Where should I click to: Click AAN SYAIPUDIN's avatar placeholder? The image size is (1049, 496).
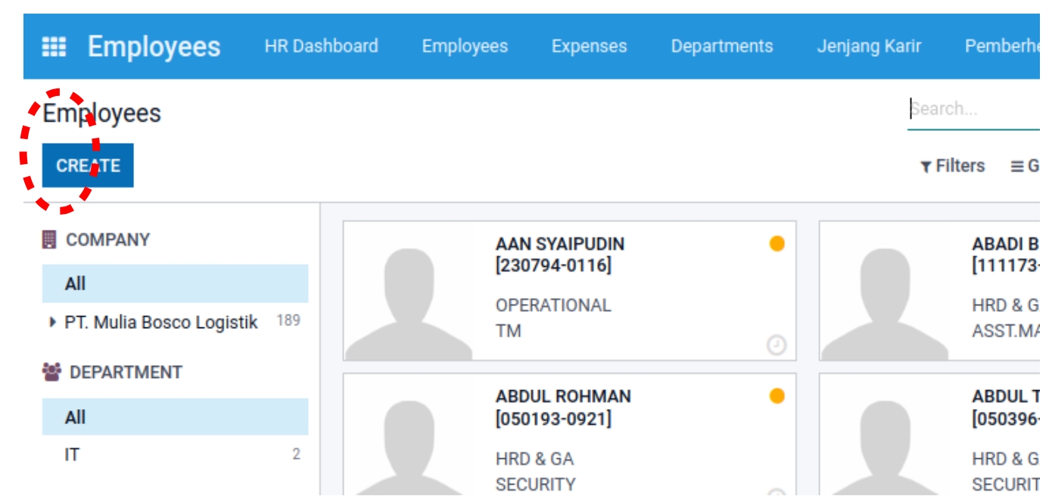pos(409,302)
